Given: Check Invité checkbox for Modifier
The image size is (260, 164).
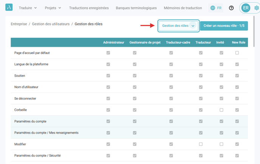Looking at the screenshot, I should [x=221, y=144].
